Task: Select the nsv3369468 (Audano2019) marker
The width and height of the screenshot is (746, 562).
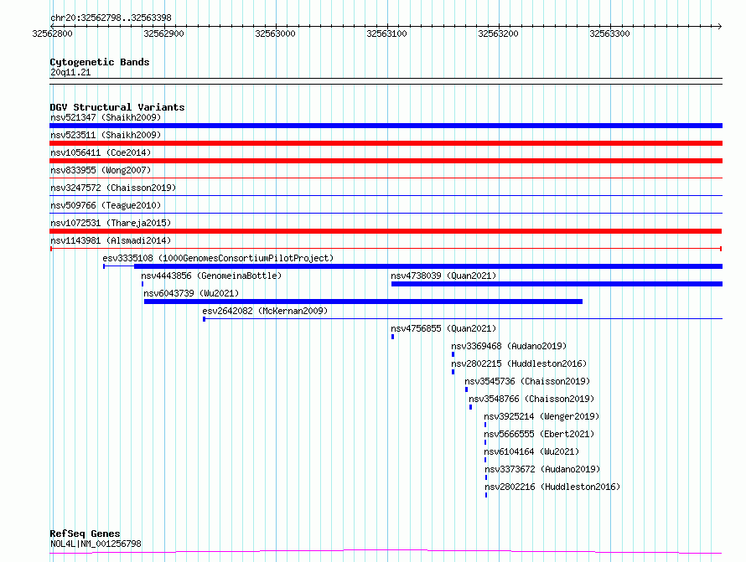Action: pyautogui.click(x=453, y=354)
